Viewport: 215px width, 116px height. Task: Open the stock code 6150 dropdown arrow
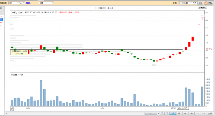point(18,3)
